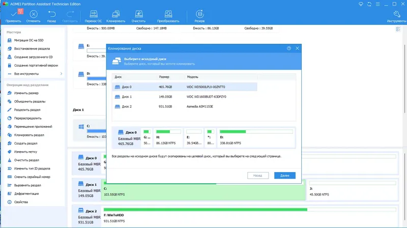
Task: Open the hamburger menu in title bar
Action: (377, 4)
